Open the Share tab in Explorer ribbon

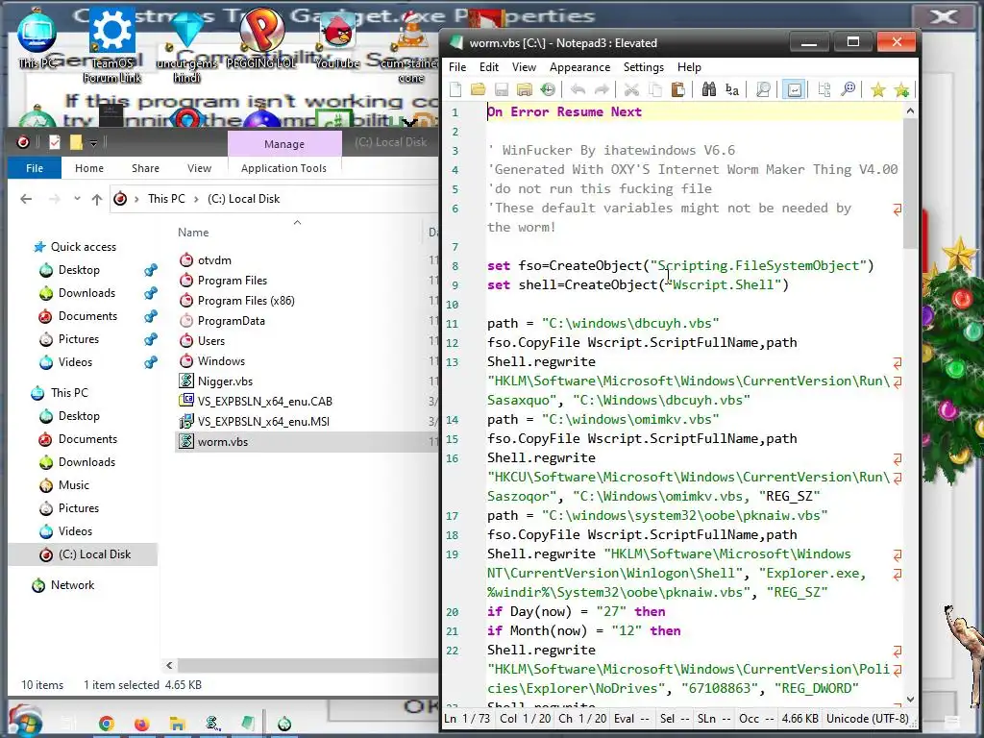(x=146, y=168)
